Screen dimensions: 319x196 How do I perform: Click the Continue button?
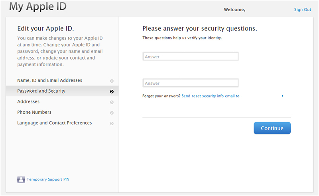[x=272, y=128]
